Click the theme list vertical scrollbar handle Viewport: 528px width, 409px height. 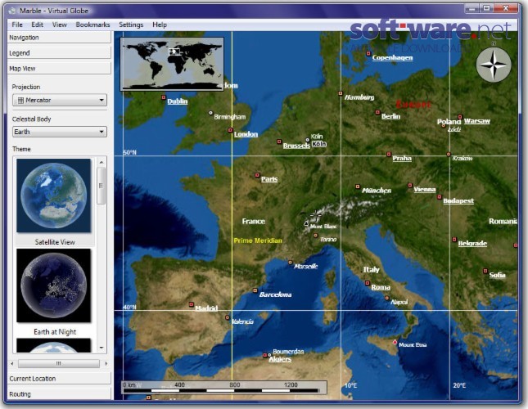(101, 186)
